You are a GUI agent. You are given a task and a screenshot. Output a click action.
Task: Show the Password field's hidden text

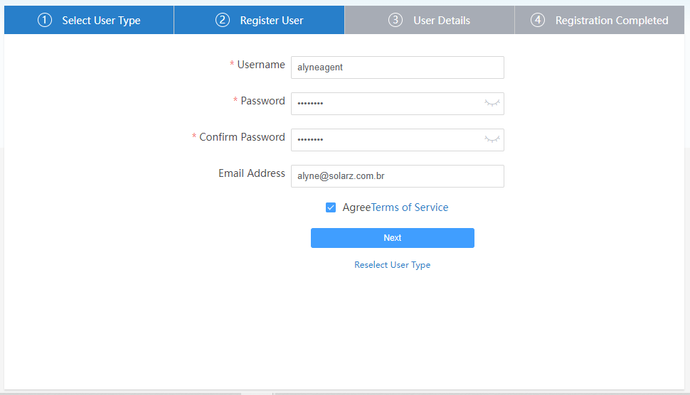coord(492,103)
